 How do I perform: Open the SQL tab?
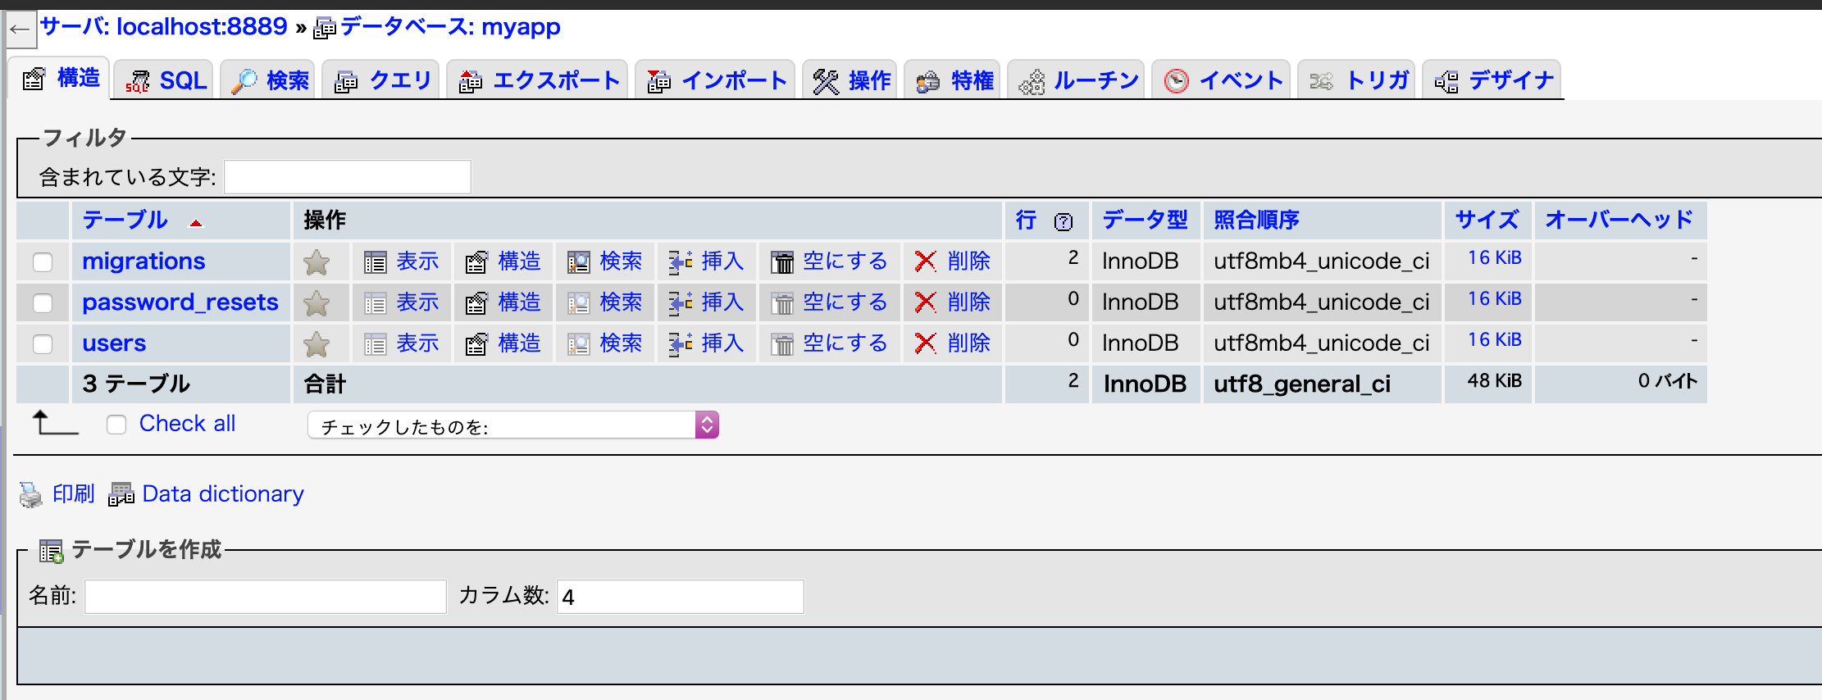pos(165,80)
